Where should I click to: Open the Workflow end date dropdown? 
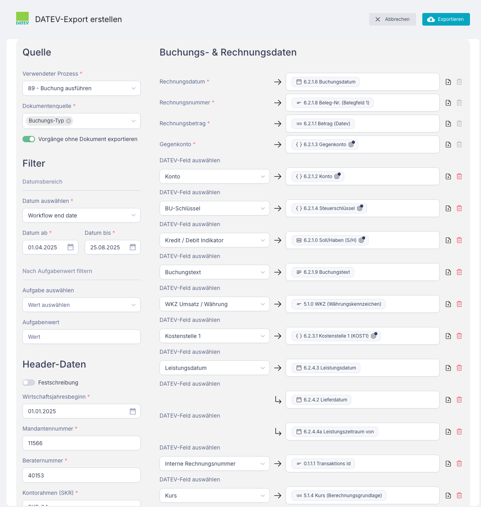click(82, 215)
